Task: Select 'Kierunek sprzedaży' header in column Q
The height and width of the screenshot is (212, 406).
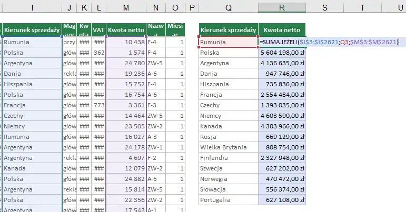Action: pyautogui.click(x=228, y=30)
